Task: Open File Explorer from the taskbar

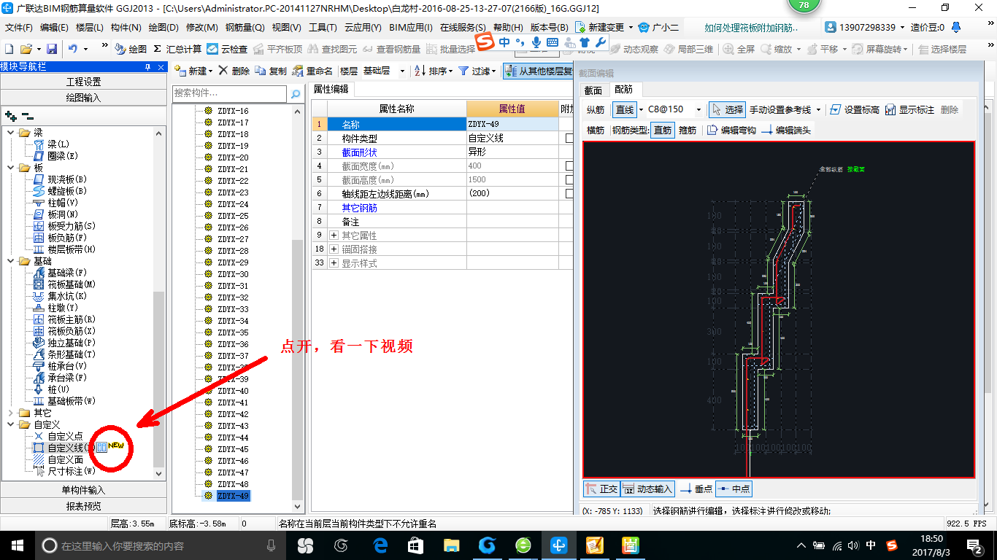Action: point(451,545)
